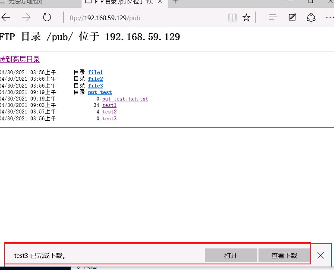Follow the 转到高层目录 link
The width and height of the screenshot is (334, 270).
[20, 59]
